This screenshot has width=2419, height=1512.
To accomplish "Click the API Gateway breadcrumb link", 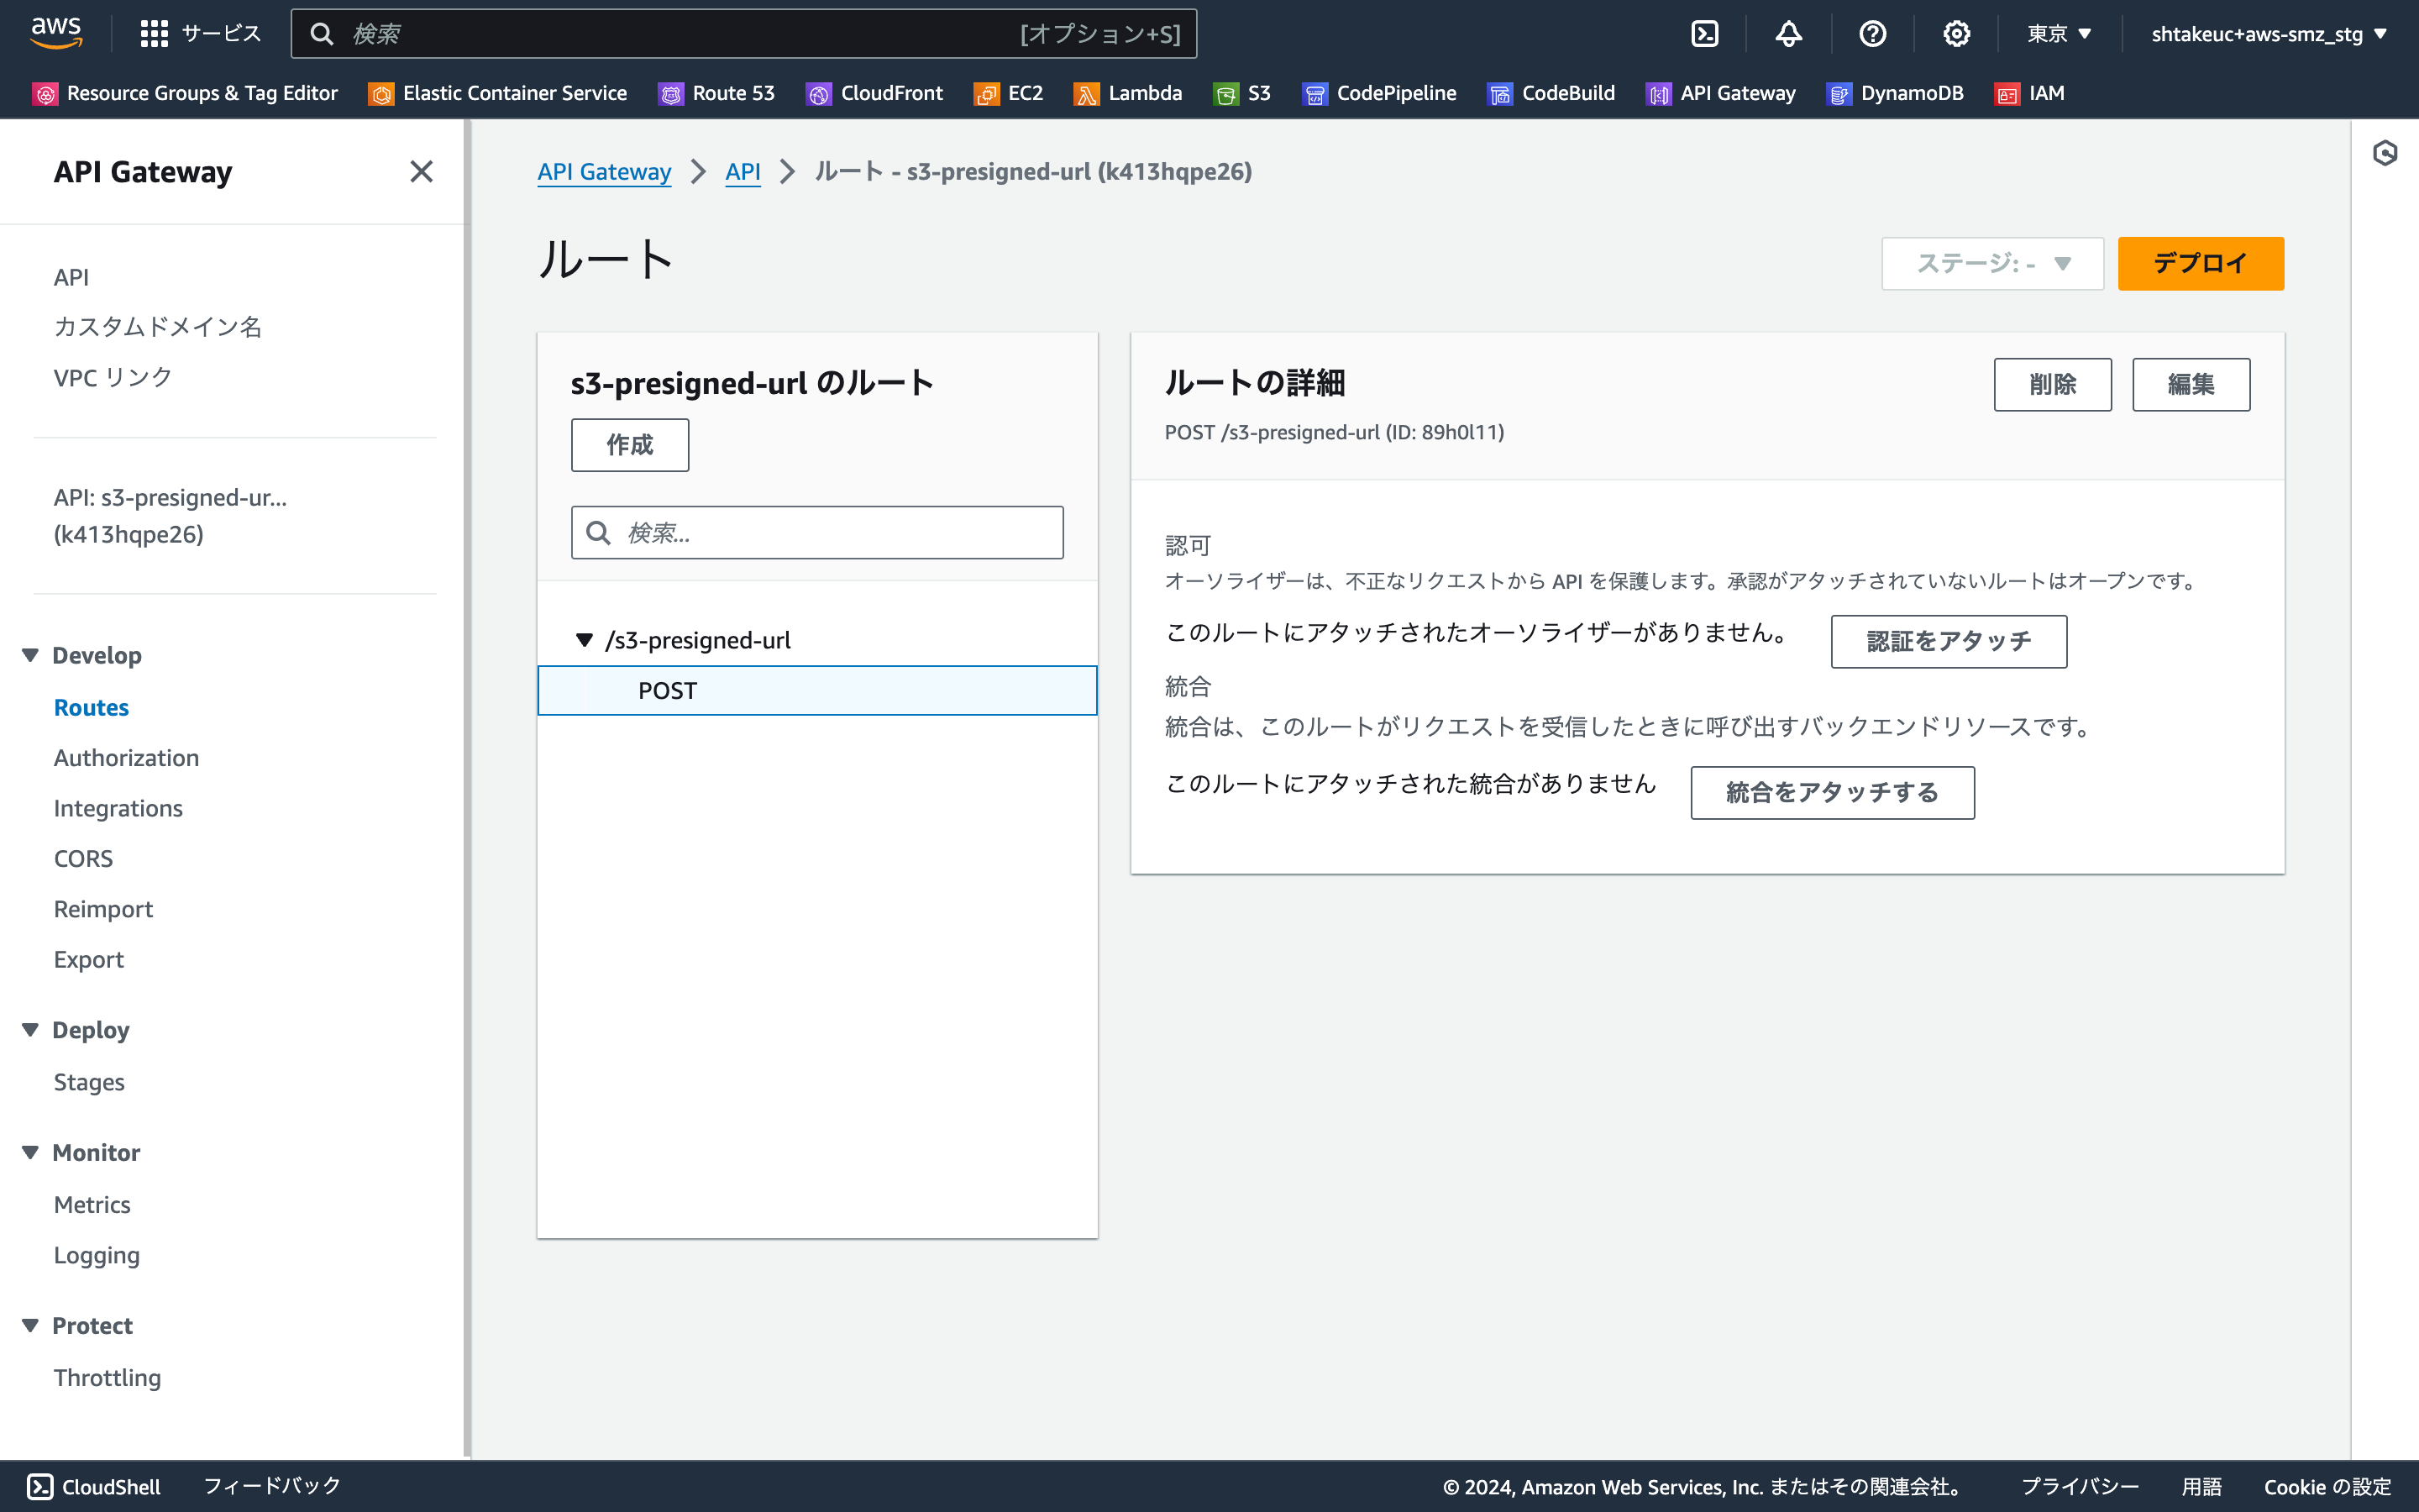I will point(604,171).
